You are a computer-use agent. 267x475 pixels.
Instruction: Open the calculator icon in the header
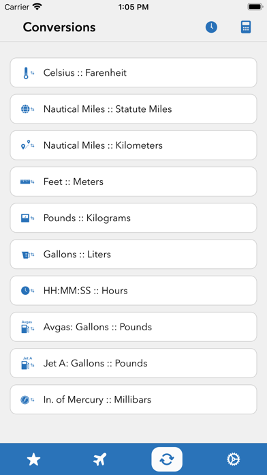pyautogui.click(x=246, y=27)
